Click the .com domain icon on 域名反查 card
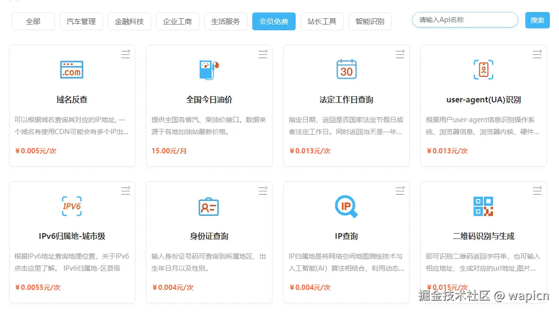This screenshot has height=312, width=559. [71, 70]
